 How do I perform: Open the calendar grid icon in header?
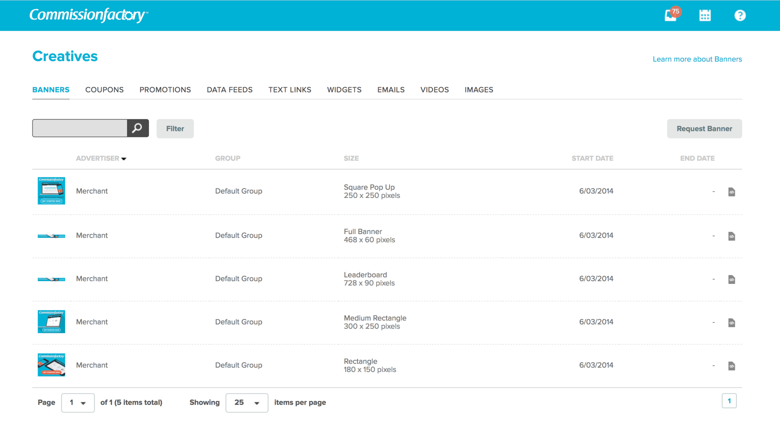click(705, 15)
